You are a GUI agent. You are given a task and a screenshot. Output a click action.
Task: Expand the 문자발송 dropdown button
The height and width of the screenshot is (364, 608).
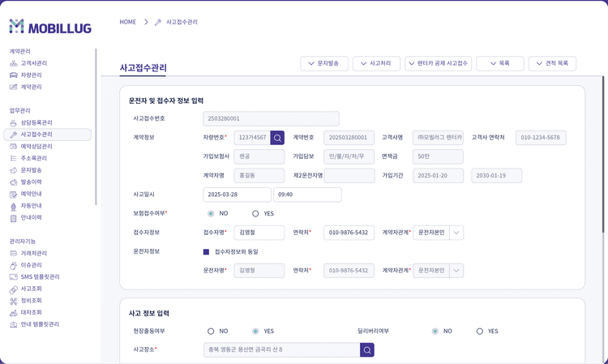[x=324, y=63]
